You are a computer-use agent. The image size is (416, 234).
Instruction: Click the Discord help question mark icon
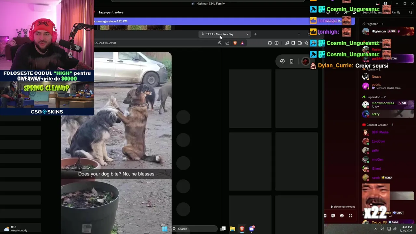[385, 4]
